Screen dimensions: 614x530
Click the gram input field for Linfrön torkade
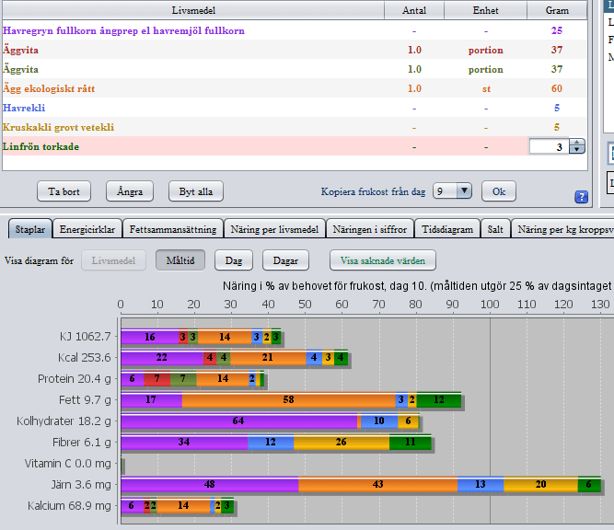point(549,146)
